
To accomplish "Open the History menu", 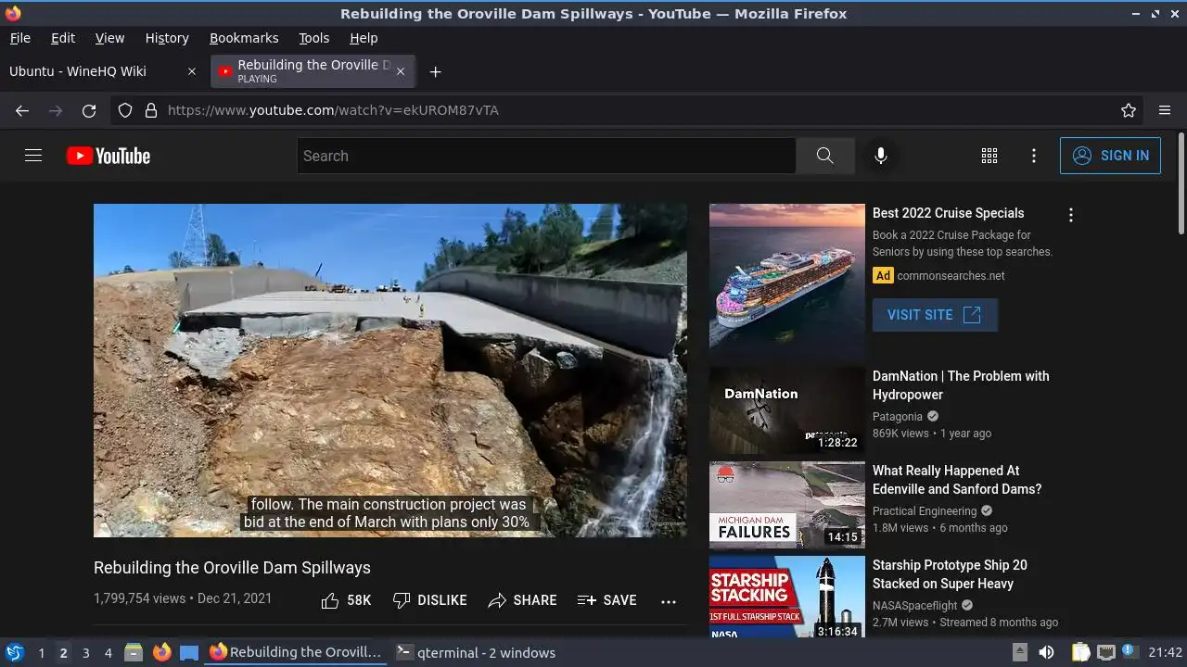I will pos(167,38).
